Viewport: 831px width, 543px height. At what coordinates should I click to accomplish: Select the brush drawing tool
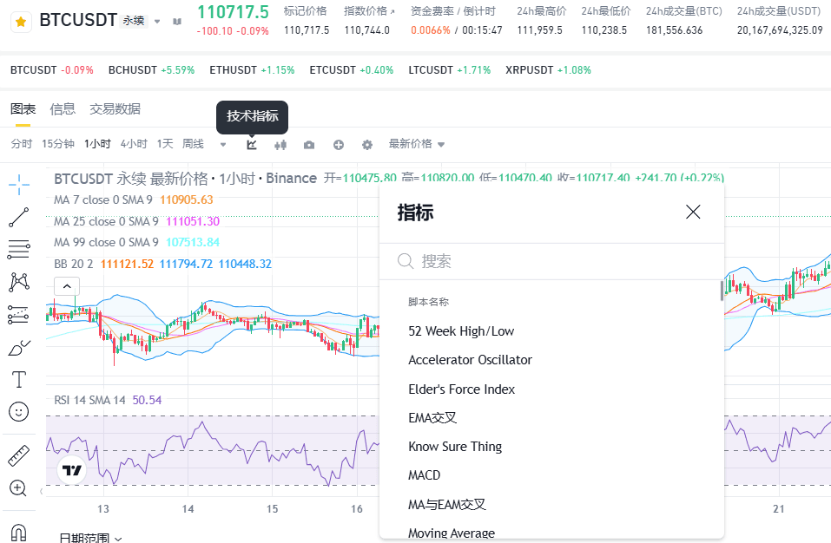click(19, 348)
